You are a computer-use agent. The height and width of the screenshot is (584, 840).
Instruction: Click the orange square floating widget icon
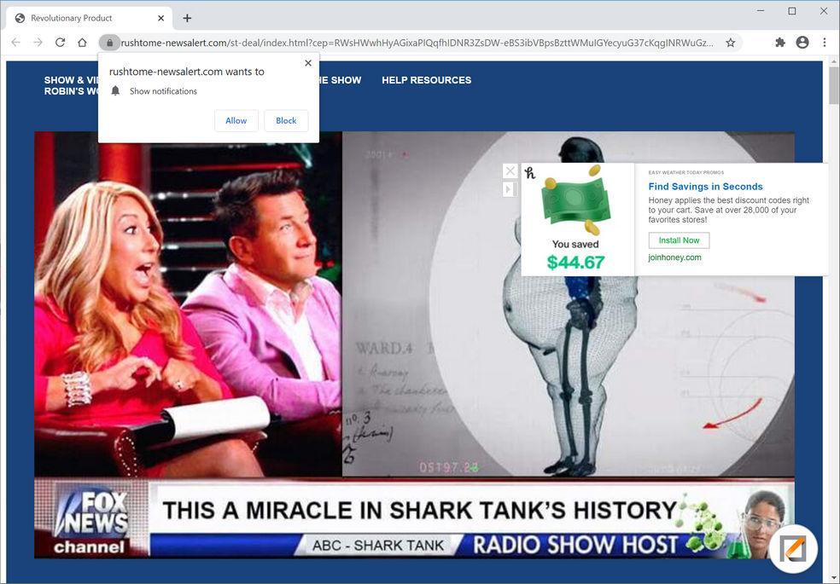(794, 549)
